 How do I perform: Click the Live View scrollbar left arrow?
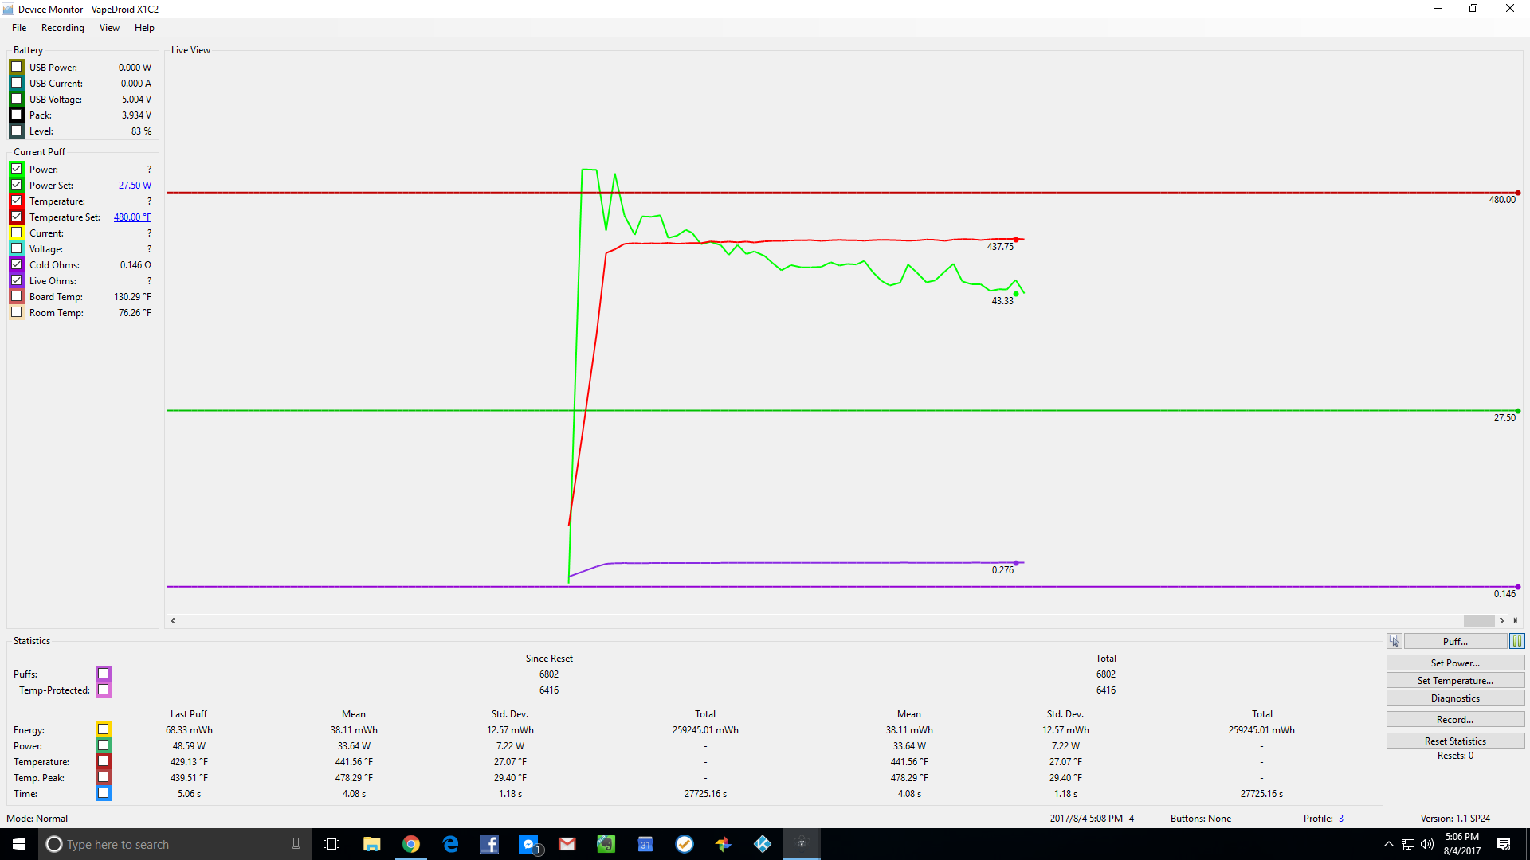click(173, 620)
